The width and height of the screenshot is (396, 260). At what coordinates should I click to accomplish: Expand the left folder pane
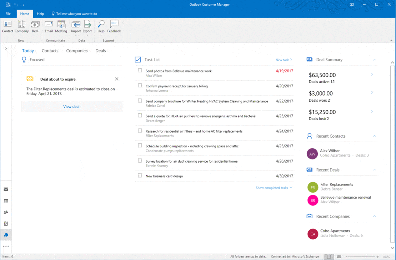coord(6,49)
